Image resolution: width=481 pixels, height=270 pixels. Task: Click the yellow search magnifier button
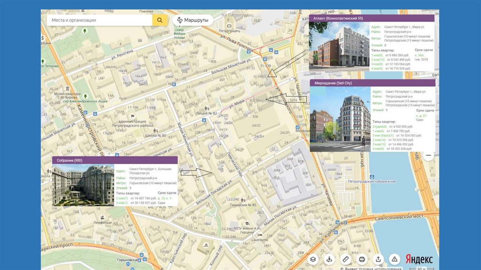(x=160, y=20)
